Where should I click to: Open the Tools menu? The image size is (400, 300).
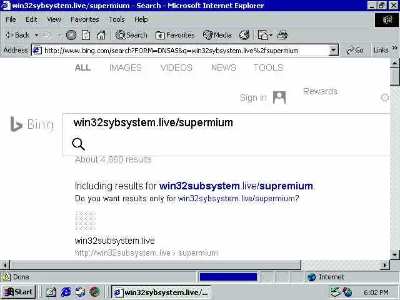[117, 19]
